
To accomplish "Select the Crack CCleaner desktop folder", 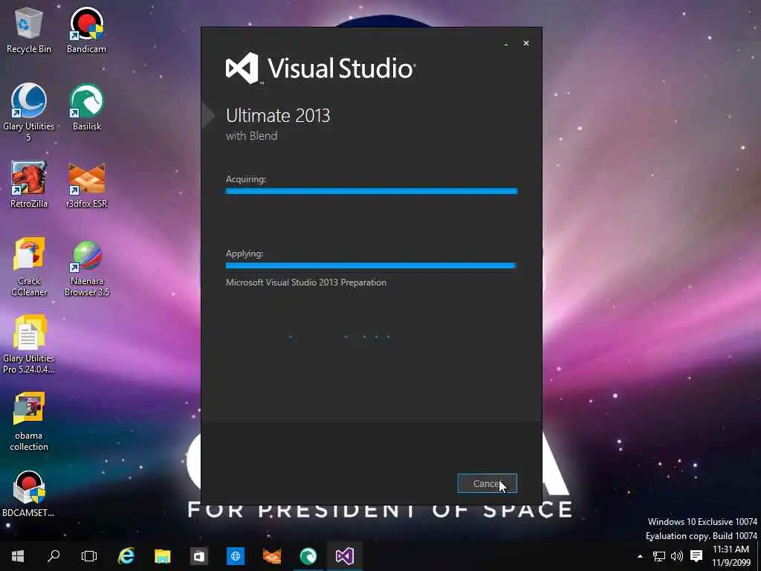I will coord(29,268).
